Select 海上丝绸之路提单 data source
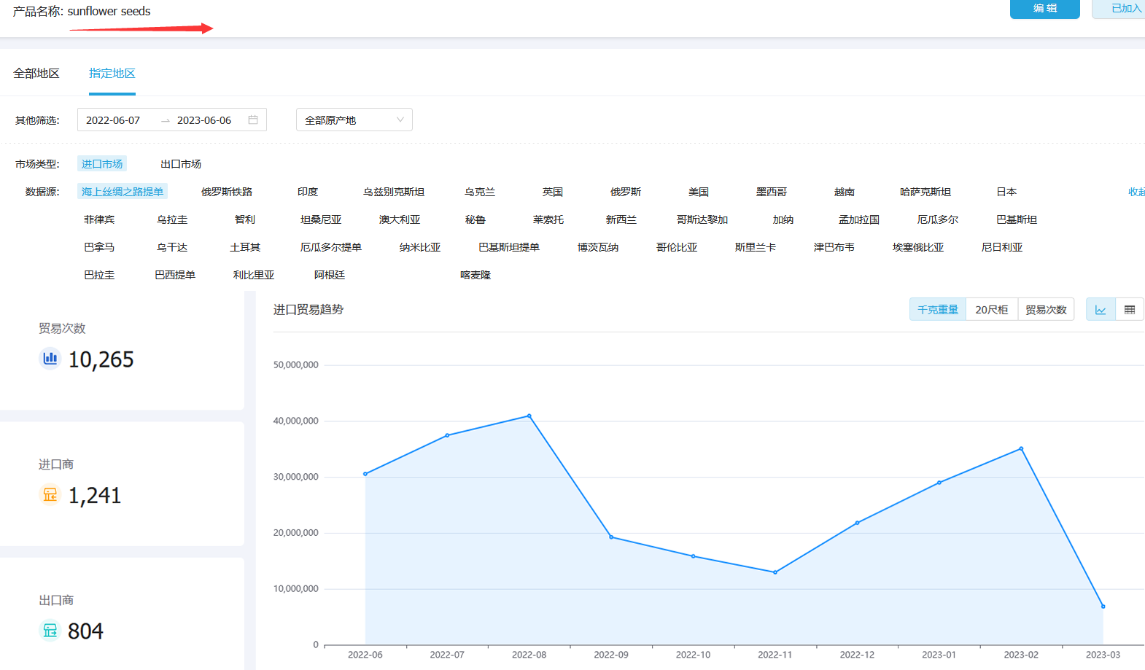This screenshot has width=1145, height=670. pos(123,192)
